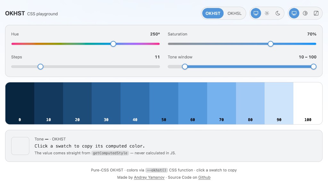Click the Hue label
The height and width of the screenshot is (189, 328).
click(x=15, y=34)
